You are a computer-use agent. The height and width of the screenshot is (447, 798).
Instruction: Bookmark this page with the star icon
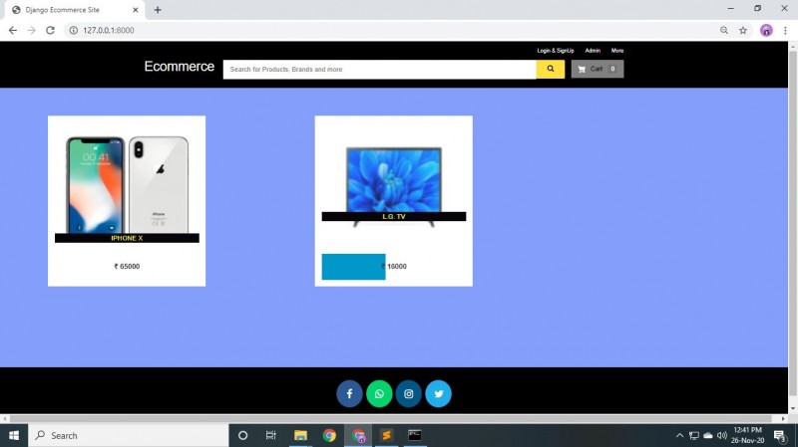pos(743,31)
